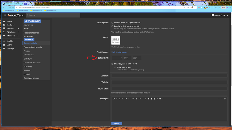The width and height of the screenshot is (232, 130).
Task: Click Log out in account menu
Action: pyautogui.click(x=27, y=74)
